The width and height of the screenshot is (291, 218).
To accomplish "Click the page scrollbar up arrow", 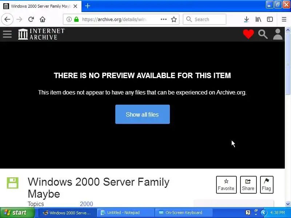I will pos(288,30).
